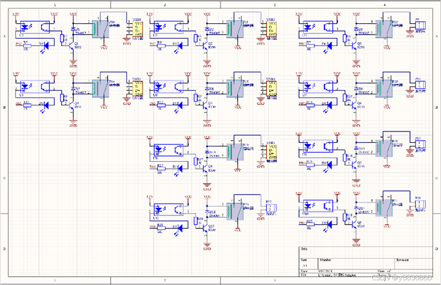Select the USB1 connector symbol
This screenshot has height=285, width=441.
point(137,29)
